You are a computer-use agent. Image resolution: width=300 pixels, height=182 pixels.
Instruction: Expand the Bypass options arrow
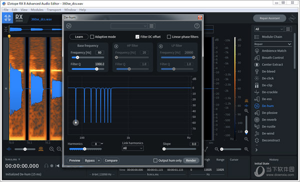[99, 161]
